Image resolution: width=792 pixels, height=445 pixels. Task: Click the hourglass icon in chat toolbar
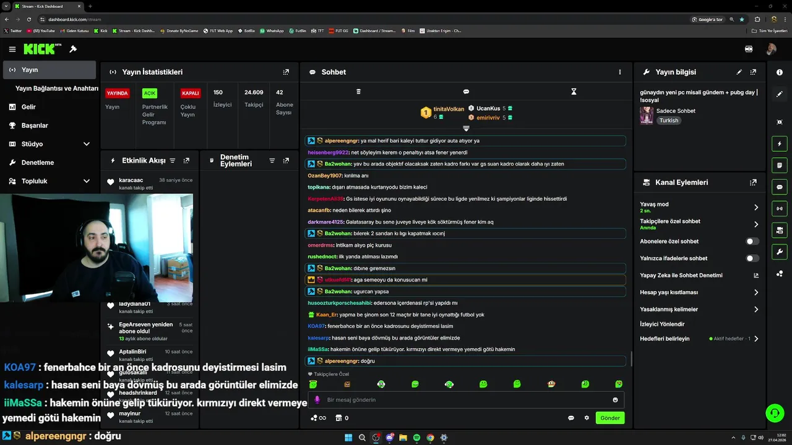coord(574,91)
